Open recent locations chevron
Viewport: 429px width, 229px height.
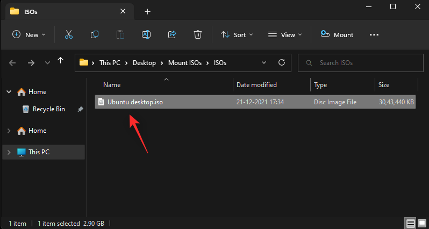point(47,63)
